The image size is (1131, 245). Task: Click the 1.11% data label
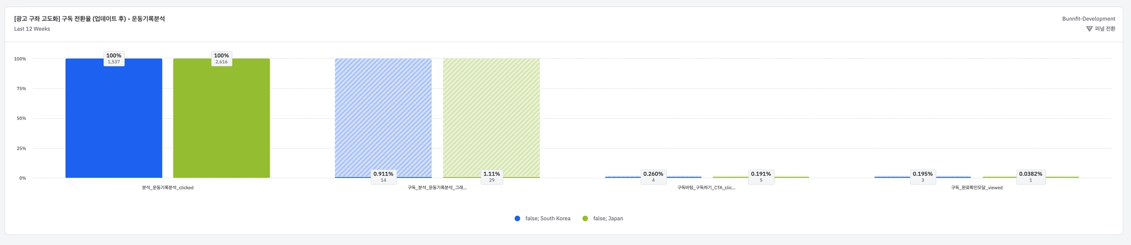[491, 174]
